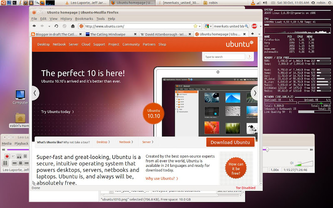This screenshot has width=333, height=208.
Task: Click the search magnifier icon in Firefox
Action: click(246, 26)
